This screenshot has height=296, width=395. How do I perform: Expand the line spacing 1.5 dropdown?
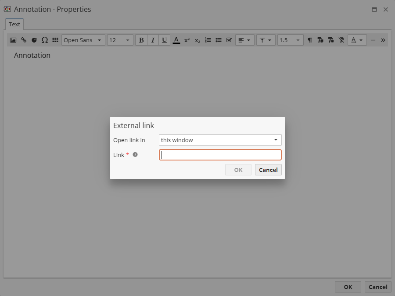point(290,40)
